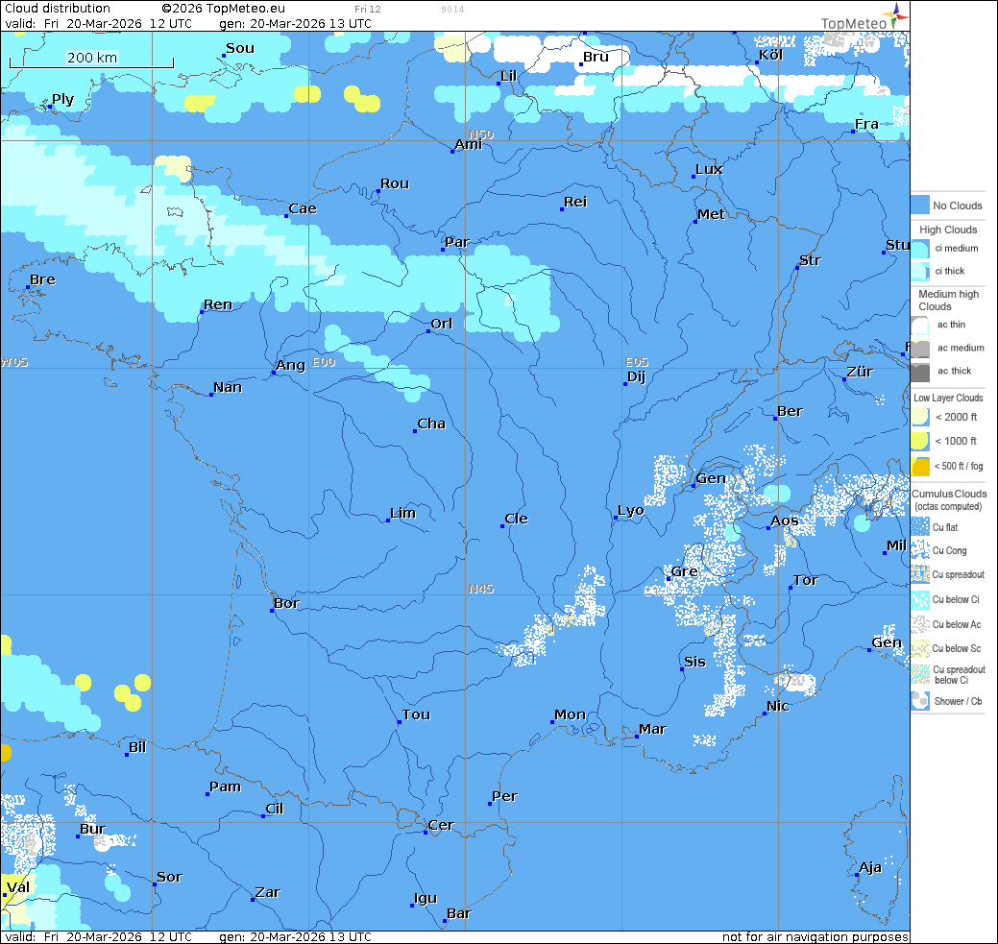Click the Cu below Ac legend icon
998x944 pixels.
pyautogui.click(x=920, y=624)
